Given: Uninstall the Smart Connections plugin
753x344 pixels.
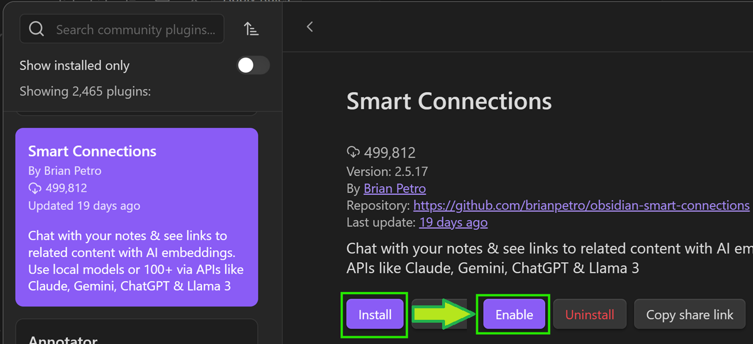Looking at the screenshot, I should click(590, 314).
